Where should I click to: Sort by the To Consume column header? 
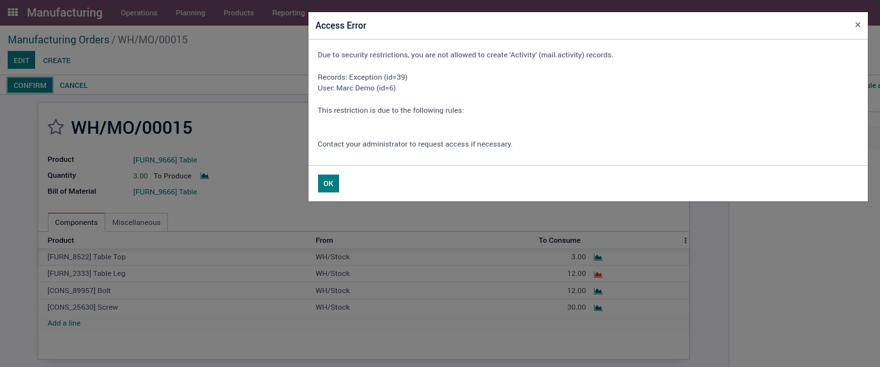pyautogui.click(x=559, y=240)
